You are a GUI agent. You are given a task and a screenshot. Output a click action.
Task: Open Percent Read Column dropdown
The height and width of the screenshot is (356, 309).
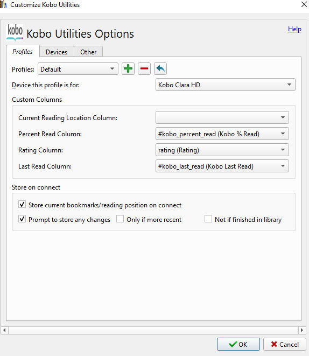[x=222, y=134]
